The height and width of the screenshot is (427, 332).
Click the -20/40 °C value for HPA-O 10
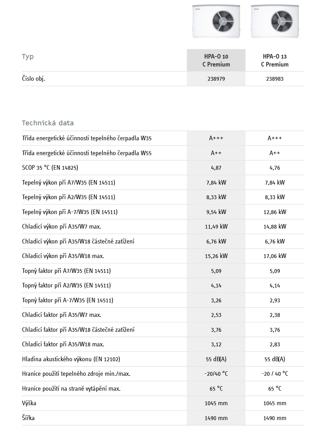pos(216,374)
